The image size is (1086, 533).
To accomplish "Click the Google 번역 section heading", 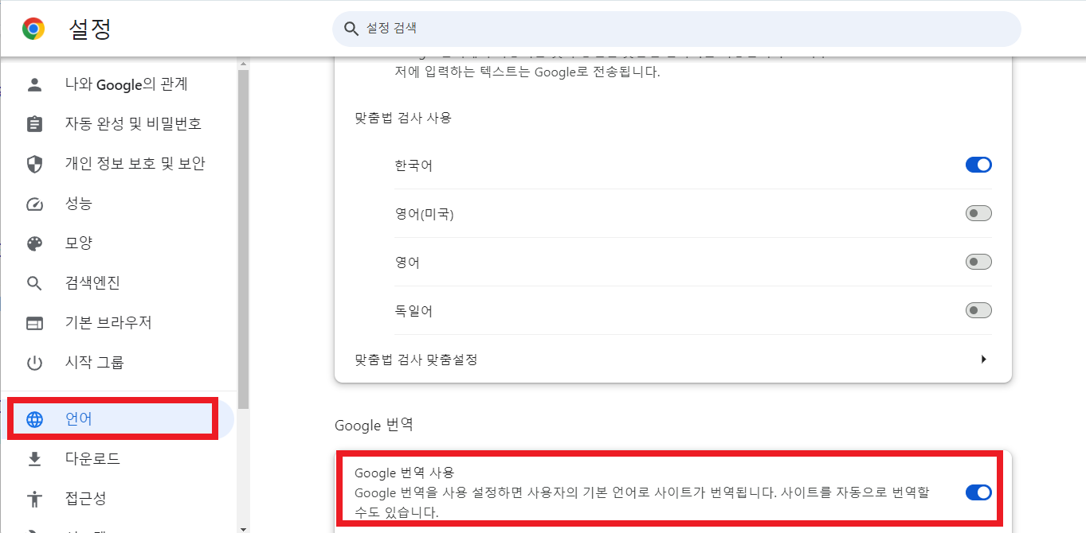I will (x=374, y=425).
